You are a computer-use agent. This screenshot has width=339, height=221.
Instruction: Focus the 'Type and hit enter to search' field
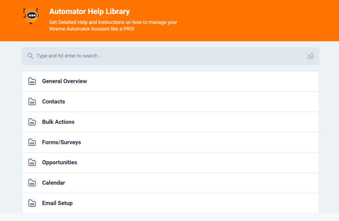pyautogui.click(x=171, y=56)
